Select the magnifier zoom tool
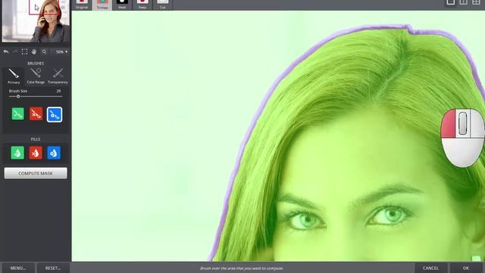Screen dimensions: 485x273 click(44, 52)
